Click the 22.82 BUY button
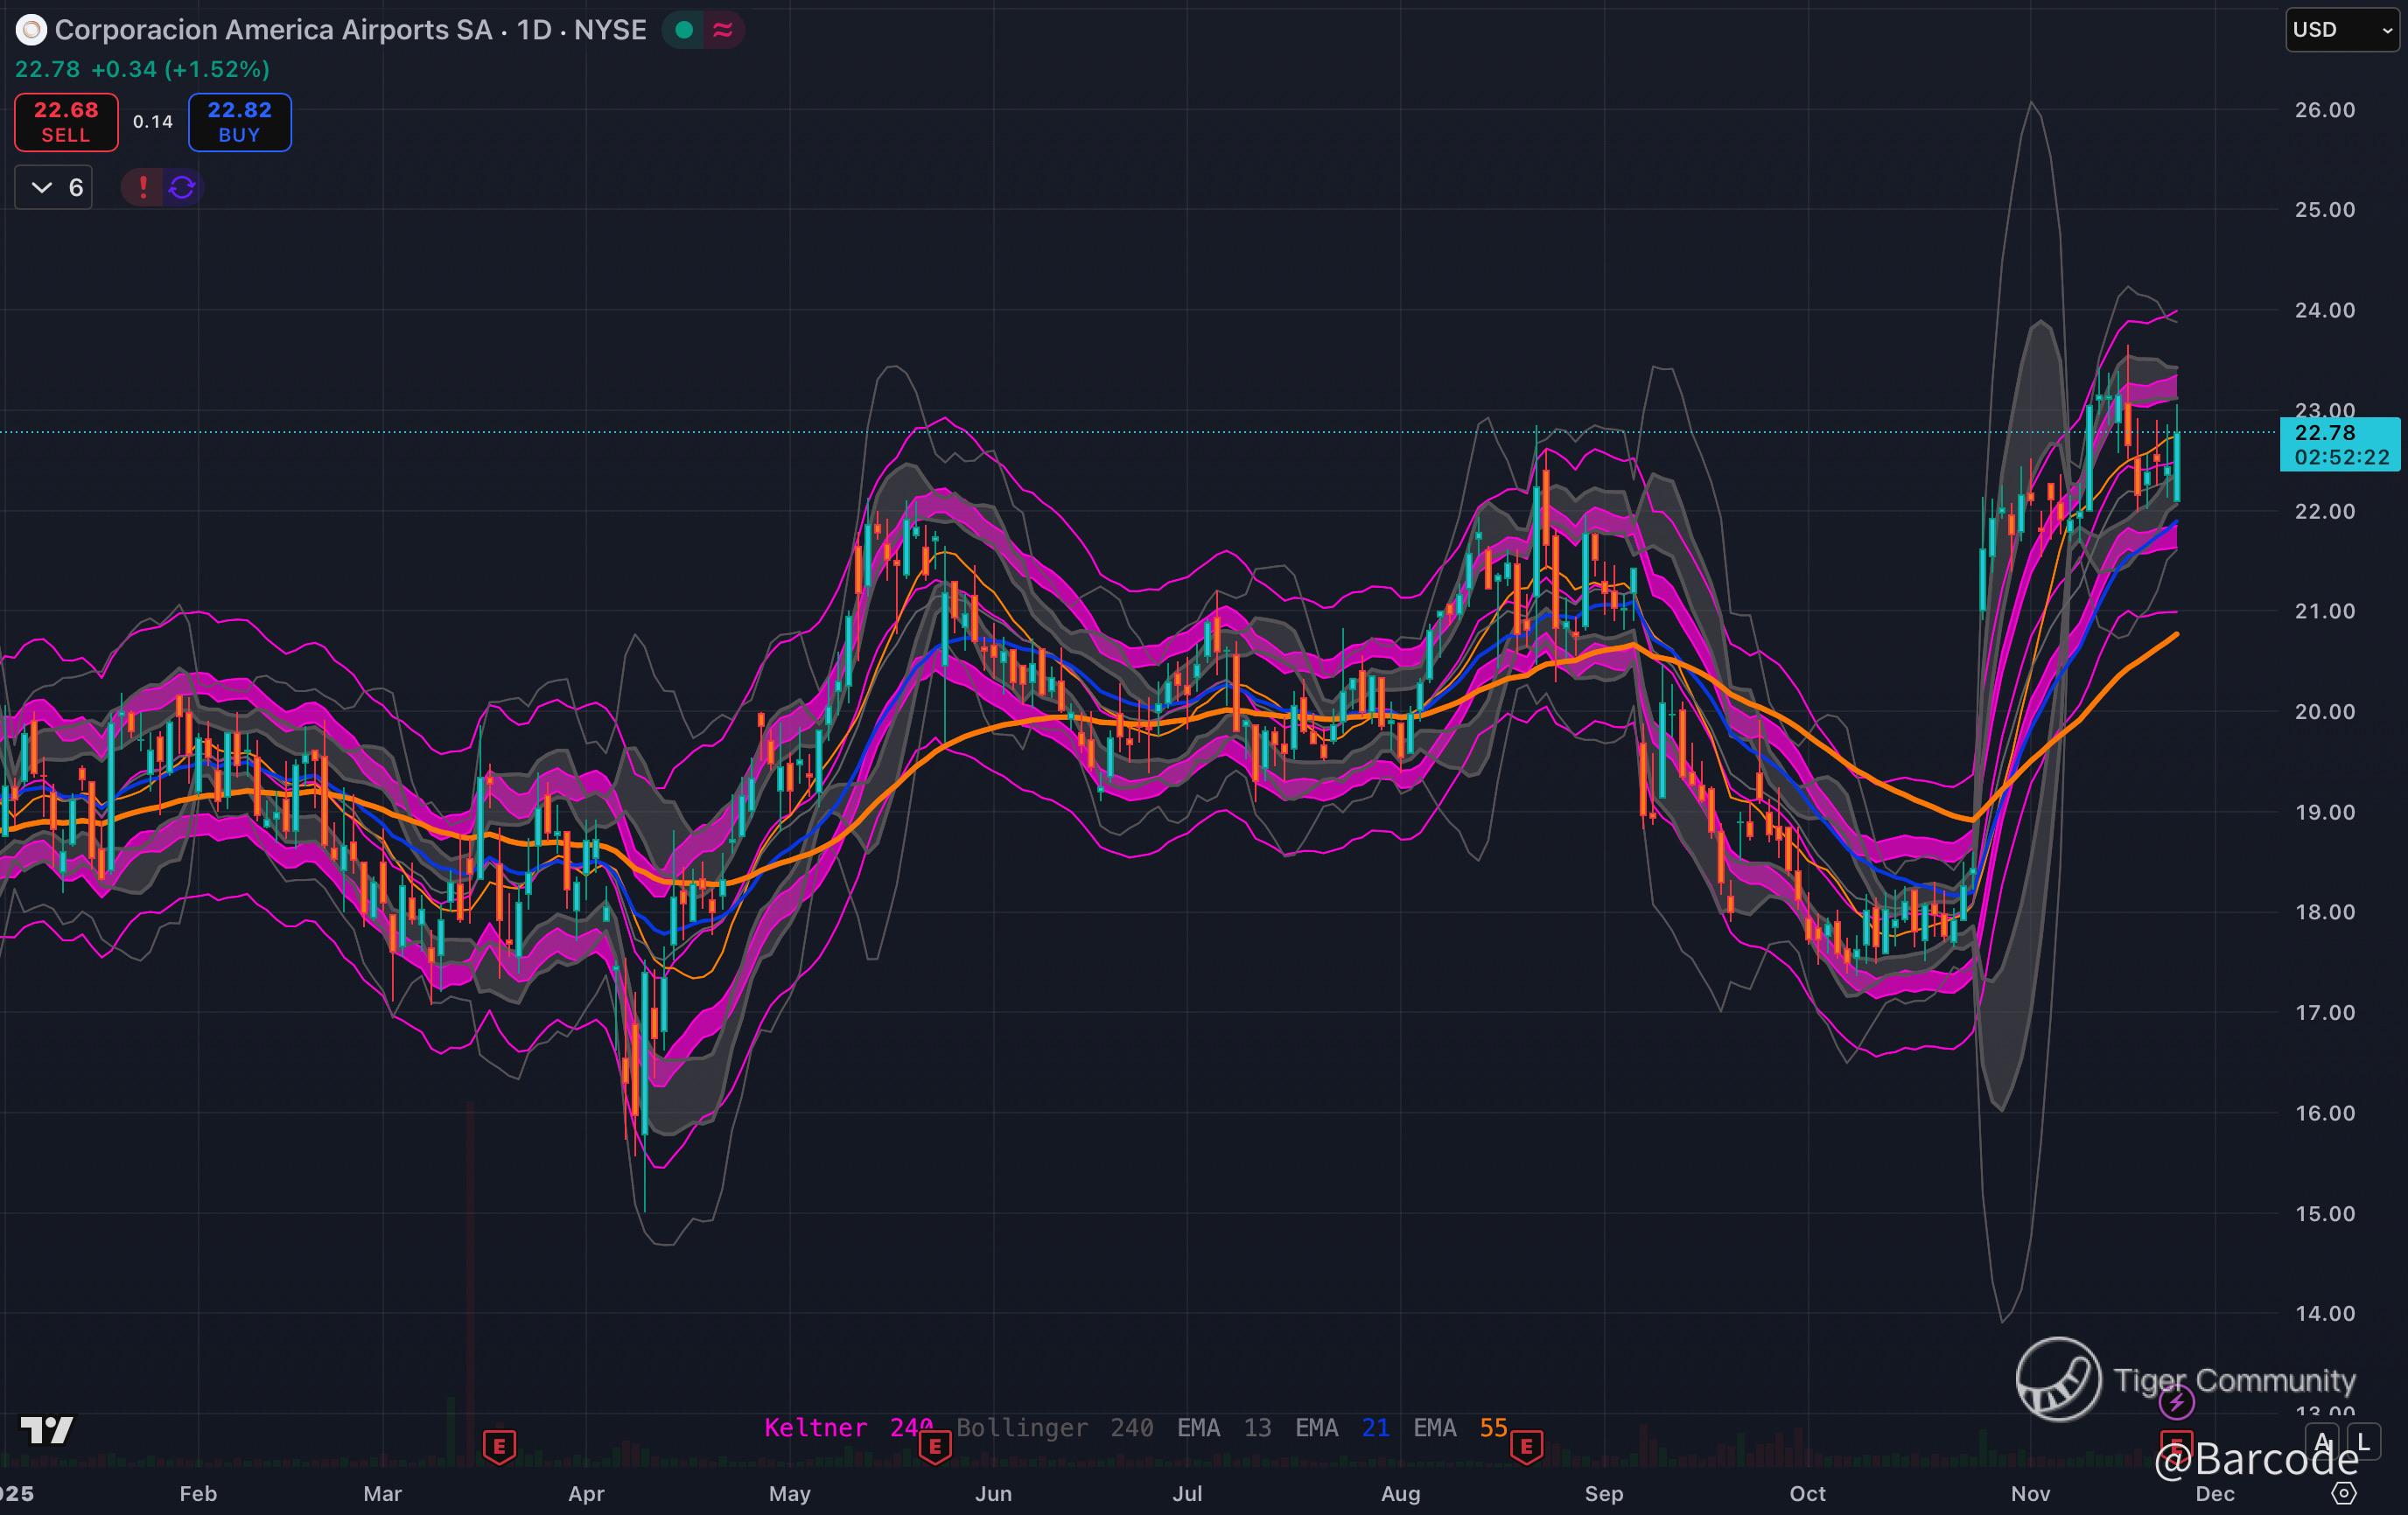Screen dimensions: 2408x1515 pyautogui.click(x=239, y=122)
